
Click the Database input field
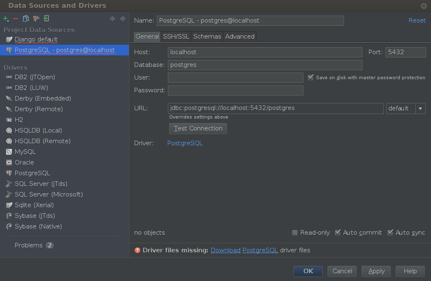click(x=265, y=65)
